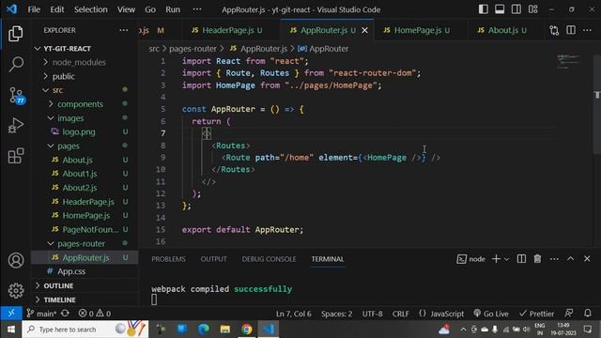Expand the components folder
Viewport: 601px width, 338px height.
[x=85, y=104]
